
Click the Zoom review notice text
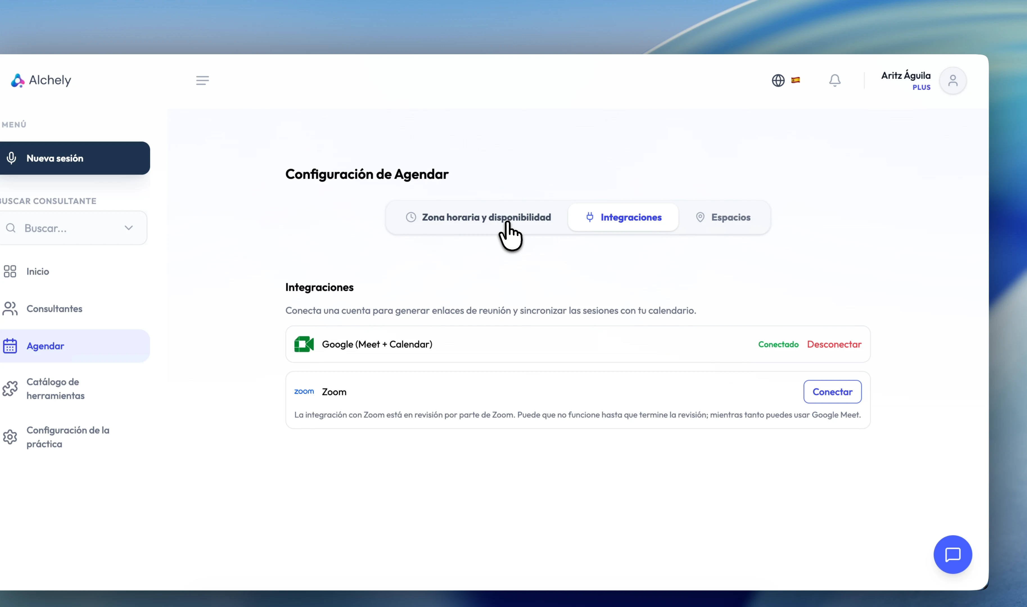(577, 415)
